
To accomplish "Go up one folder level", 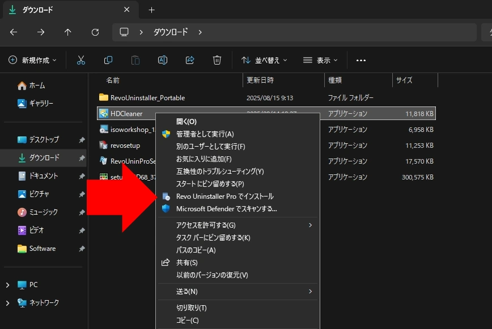I will 68,32.
